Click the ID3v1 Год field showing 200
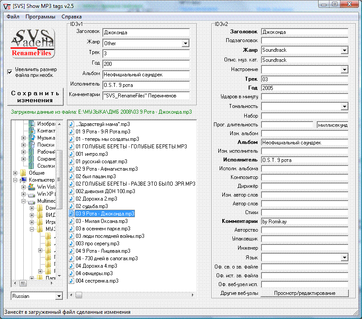Image resolution: width=362 pixels, height=319 pixels. tap(146, 64)
